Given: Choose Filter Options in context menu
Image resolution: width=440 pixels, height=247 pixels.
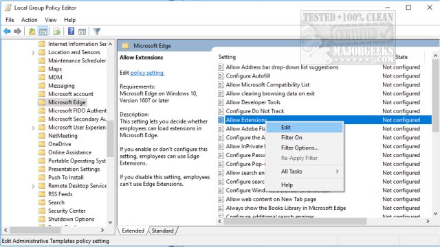Looking at the screenshot, I should tap(304, 148).
